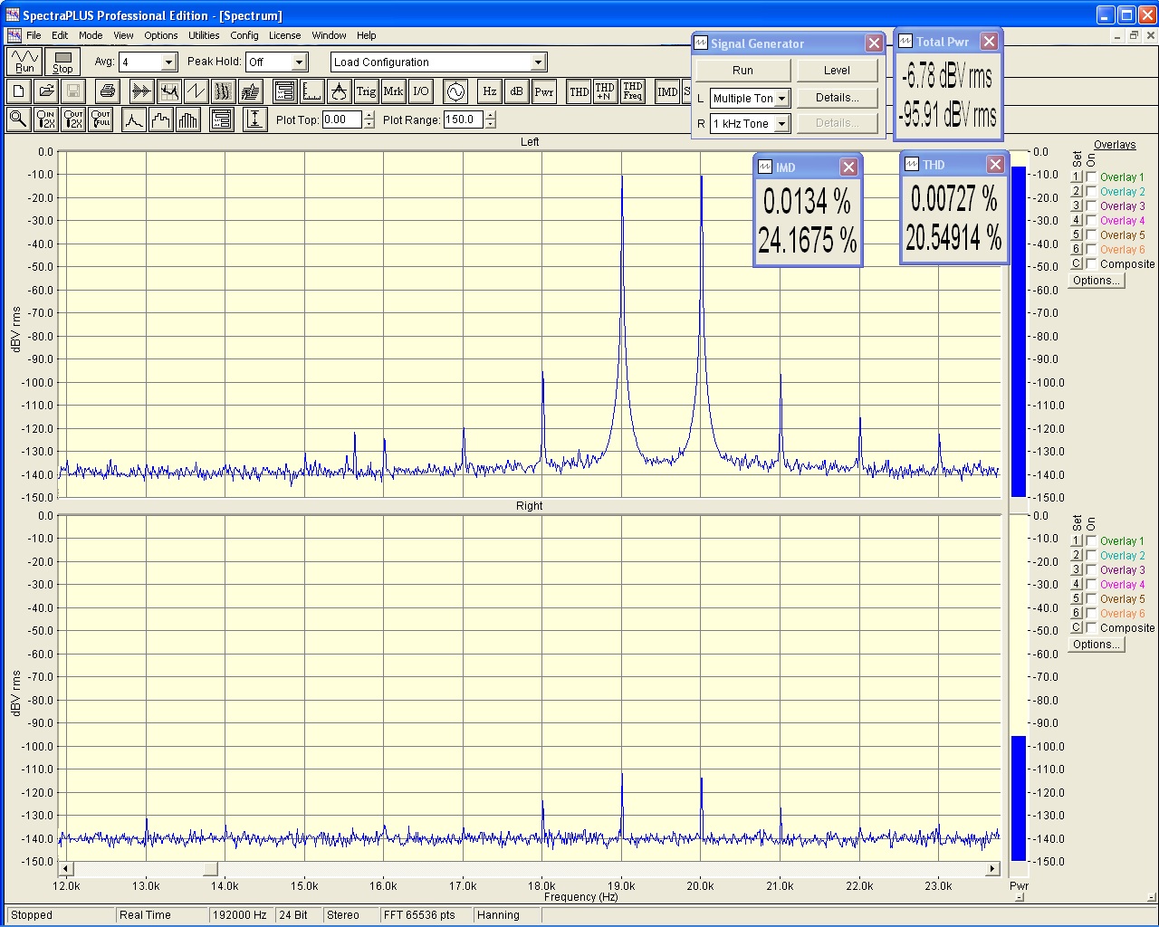Select the line plot style icon

coord(134,119)
